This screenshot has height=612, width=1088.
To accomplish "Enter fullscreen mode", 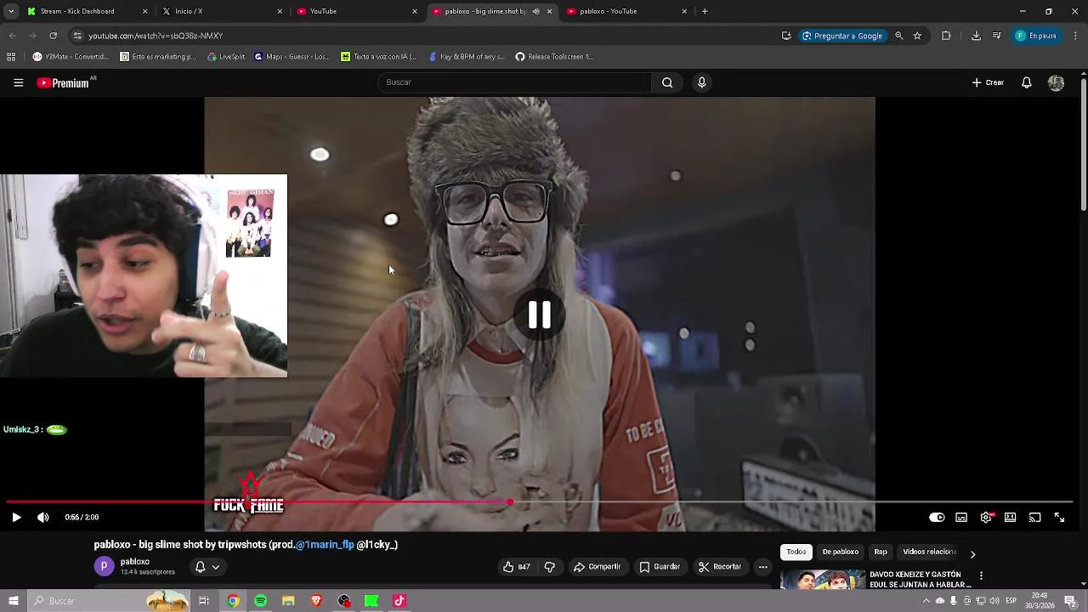I will (1059, 517).
